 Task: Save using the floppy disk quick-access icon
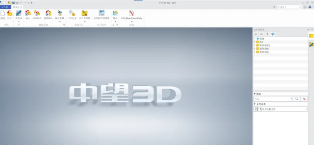click(x=13, y=3)
